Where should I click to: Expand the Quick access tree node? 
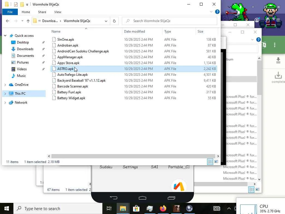[x=5, y=36]
